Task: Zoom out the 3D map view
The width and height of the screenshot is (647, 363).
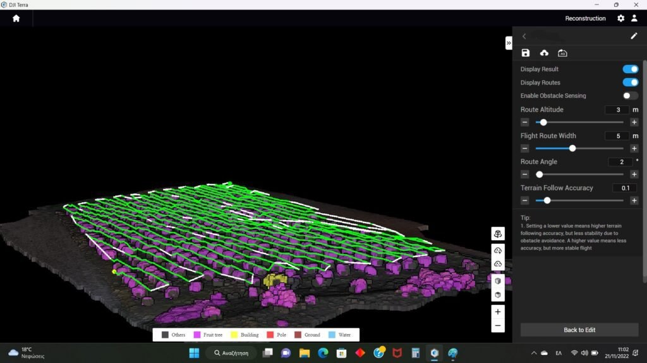Action: click(498, 326)
